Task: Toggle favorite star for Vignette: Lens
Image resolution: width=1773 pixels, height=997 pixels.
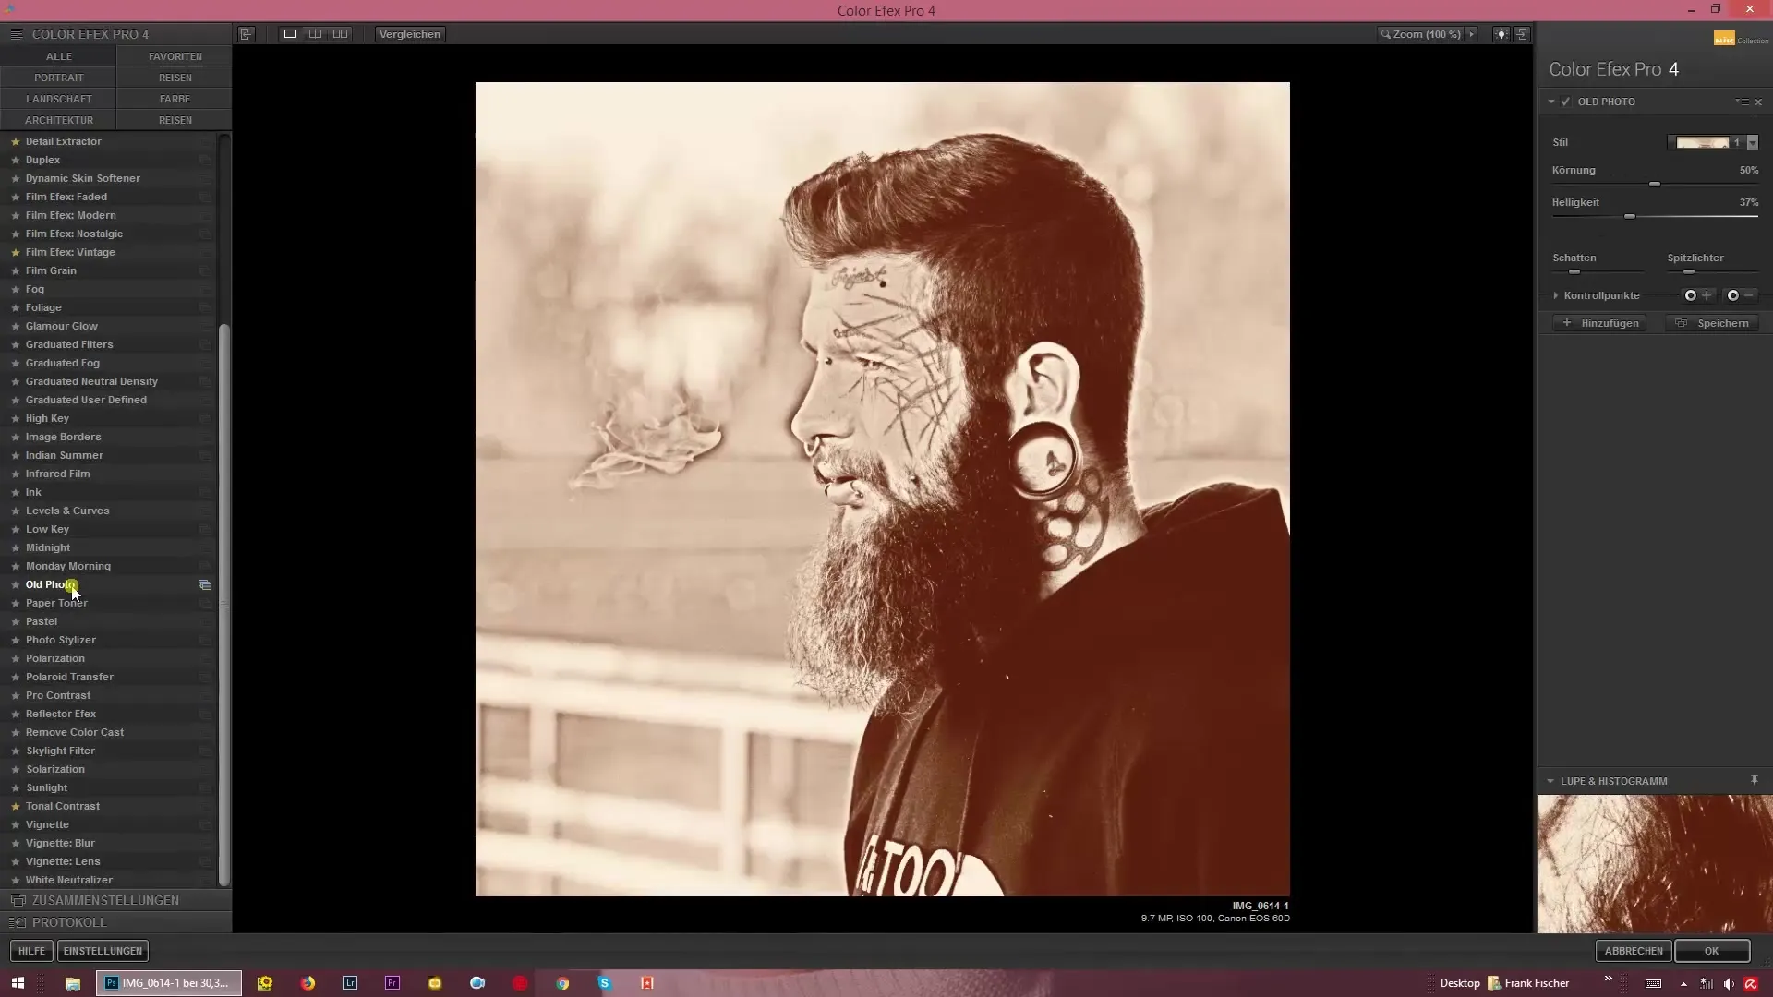Action: coord(16,861)
